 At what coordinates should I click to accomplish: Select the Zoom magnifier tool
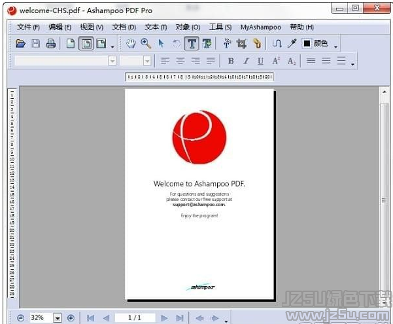click(146, 44)
